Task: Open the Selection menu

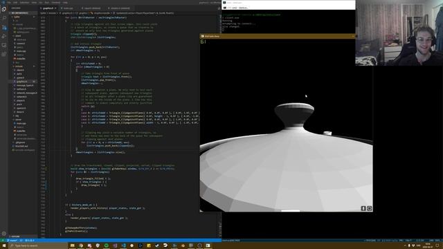Action: point(25,2)
